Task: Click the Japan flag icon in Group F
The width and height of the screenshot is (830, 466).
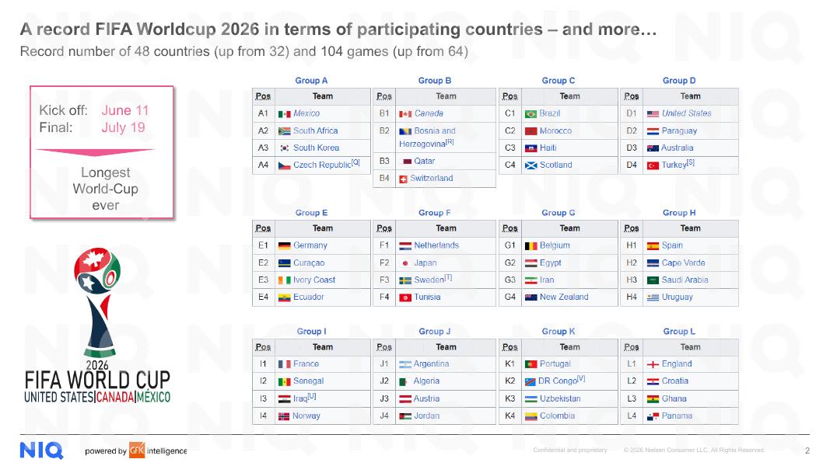Action: (405, 263)
